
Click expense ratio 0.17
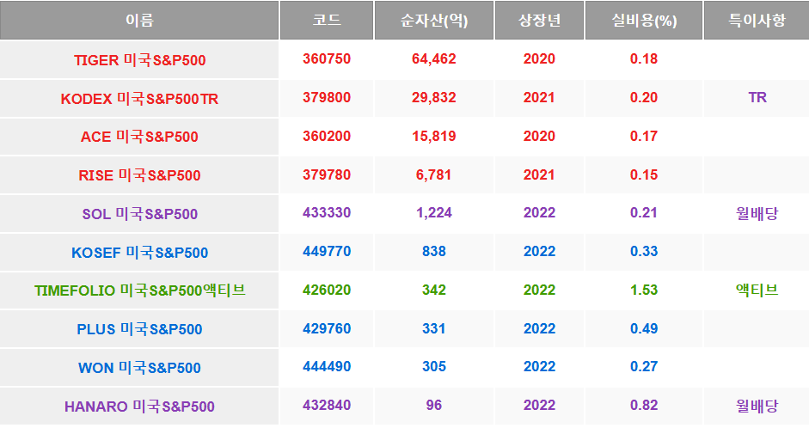[644, 136]
